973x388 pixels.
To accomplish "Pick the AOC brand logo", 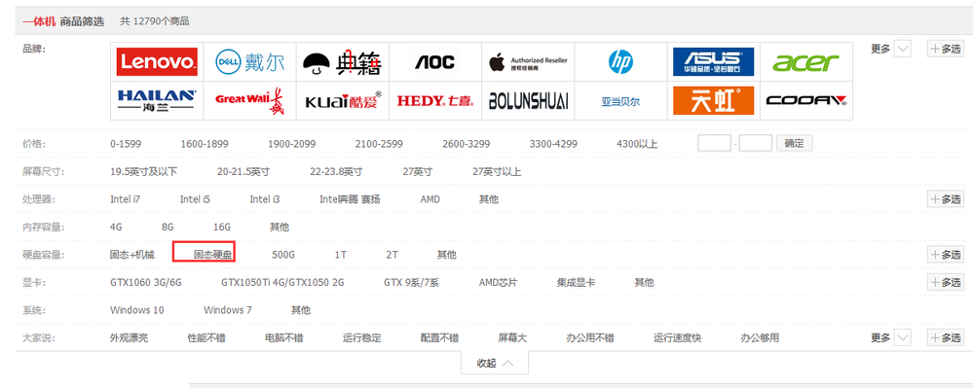I will (x=435, y=62).
